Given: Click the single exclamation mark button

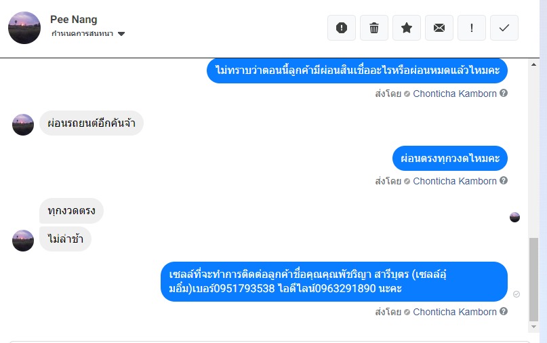Looking at the screenshot, I should coord(472,28).
